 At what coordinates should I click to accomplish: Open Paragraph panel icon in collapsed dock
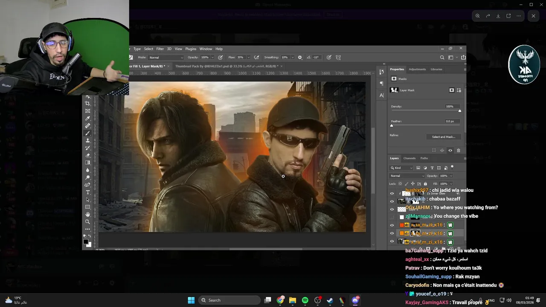[x=381, y=84]
